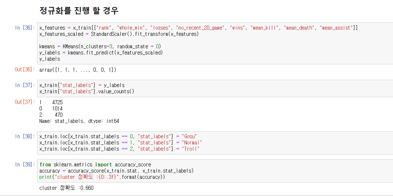Click the x_train["stat_labels"].value_counts() line
This screenshot has width=393, height=196.
tap(87, 91)
